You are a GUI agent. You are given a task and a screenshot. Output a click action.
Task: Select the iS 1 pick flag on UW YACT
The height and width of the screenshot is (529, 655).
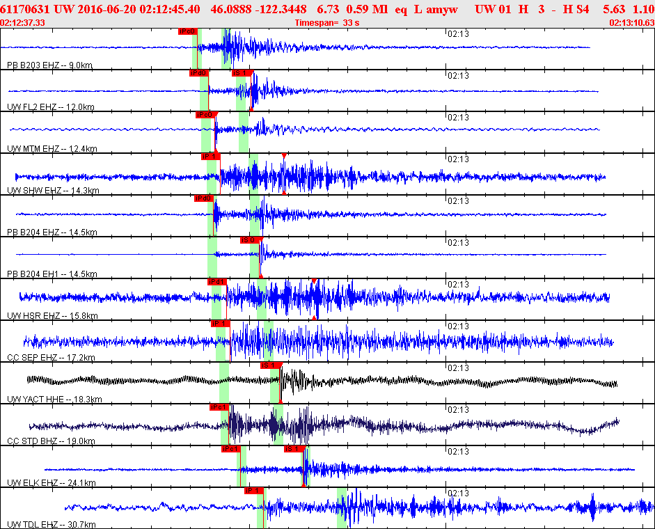pos(270,365)
